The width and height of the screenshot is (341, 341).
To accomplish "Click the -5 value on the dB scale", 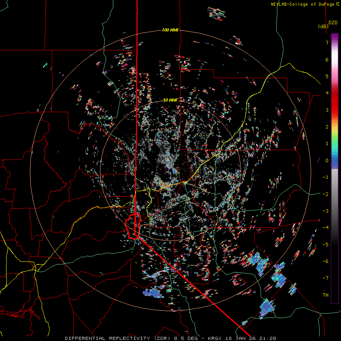I will tap(325, 244).
